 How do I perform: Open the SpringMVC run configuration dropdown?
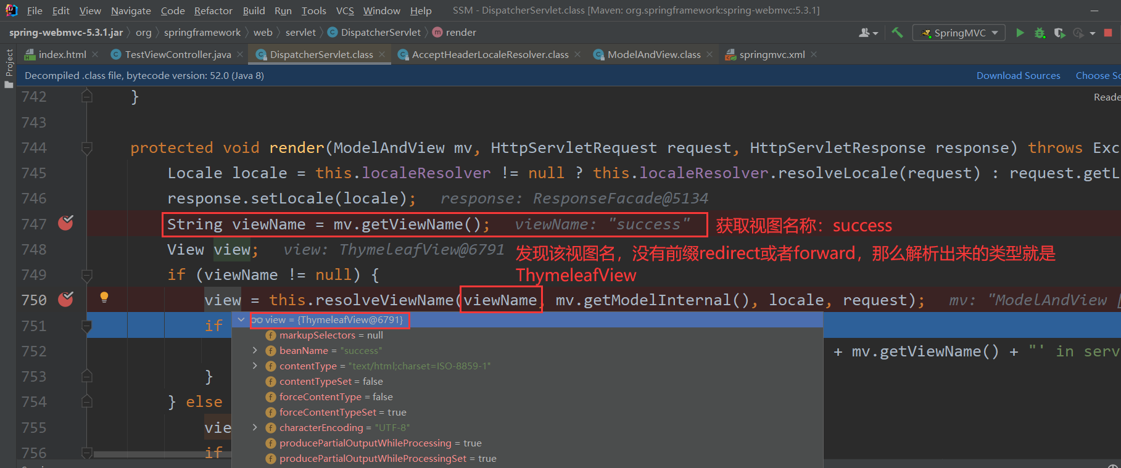tap(959, 33)
